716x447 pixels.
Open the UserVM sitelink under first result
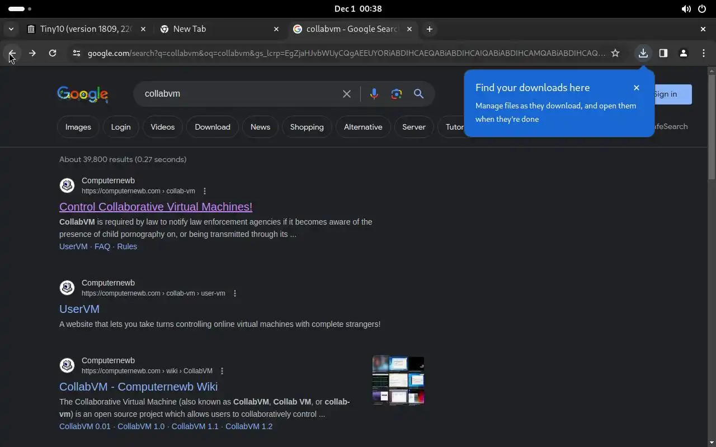click(73, 246)
